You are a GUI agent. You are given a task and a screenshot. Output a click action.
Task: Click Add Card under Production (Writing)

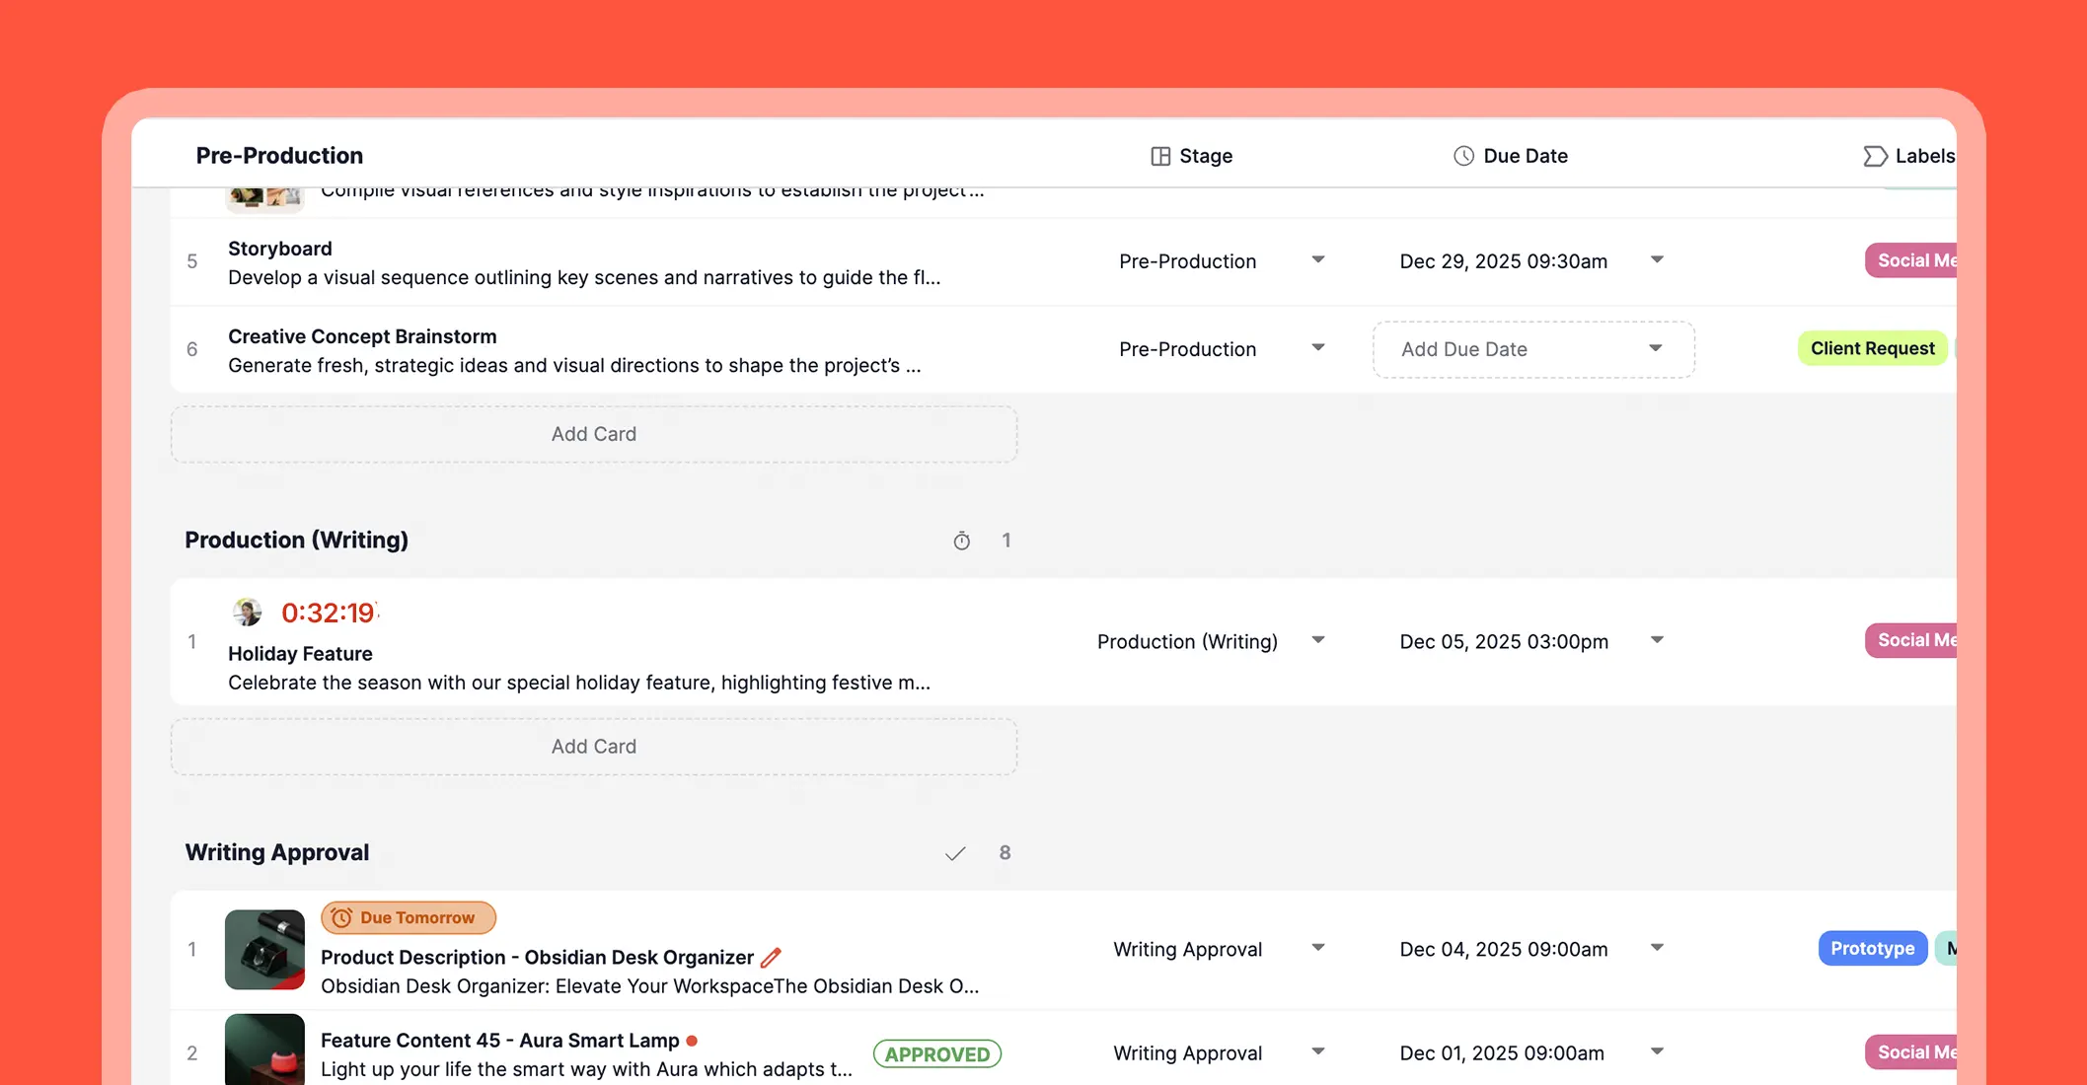click(593, 747)
